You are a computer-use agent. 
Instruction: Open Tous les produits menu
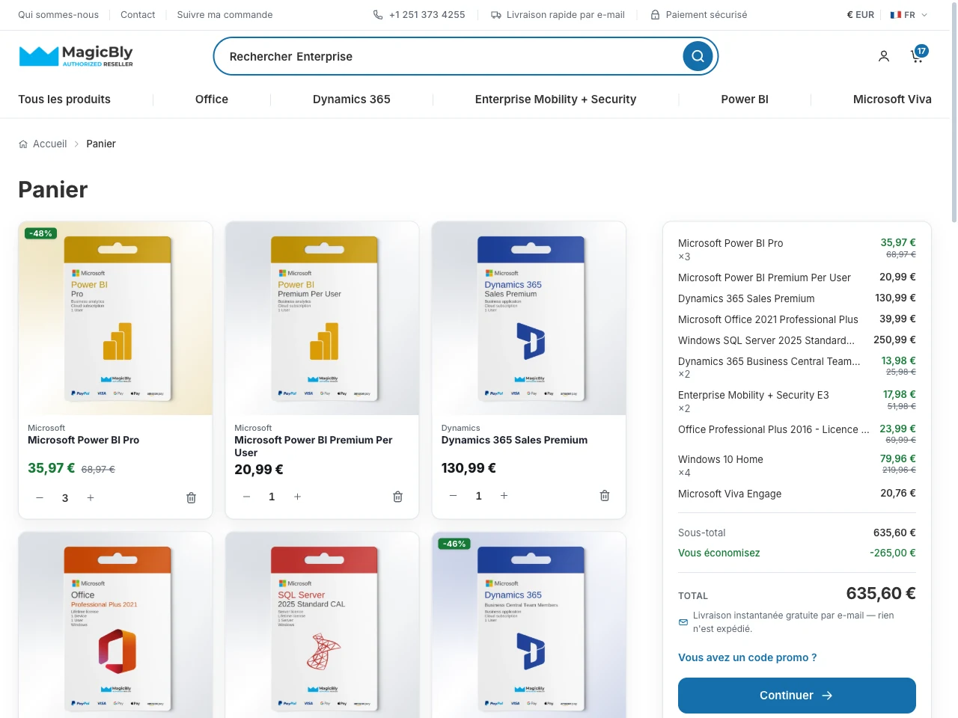click(x=64, y=99)
